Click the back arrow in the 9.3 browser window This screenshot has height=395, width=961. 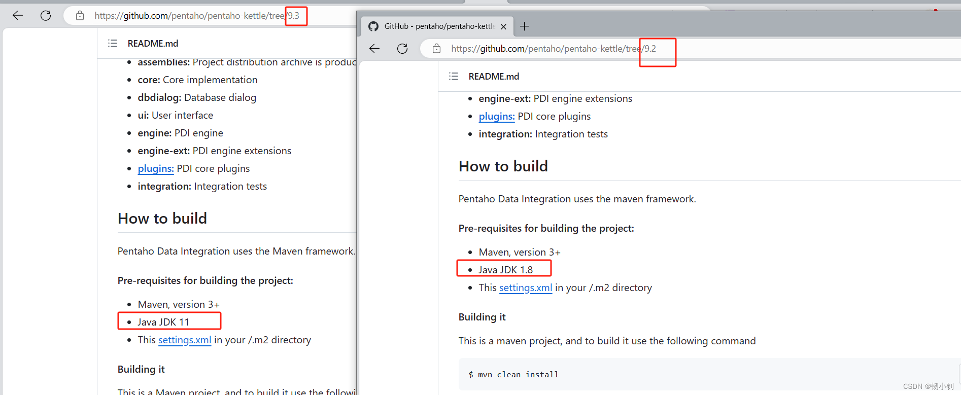coord(18,16)
